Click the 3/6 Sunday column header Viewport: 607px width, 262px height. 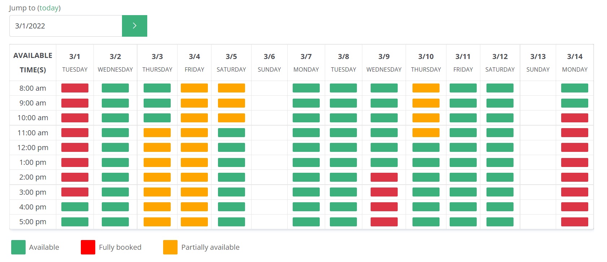(269, 63)
